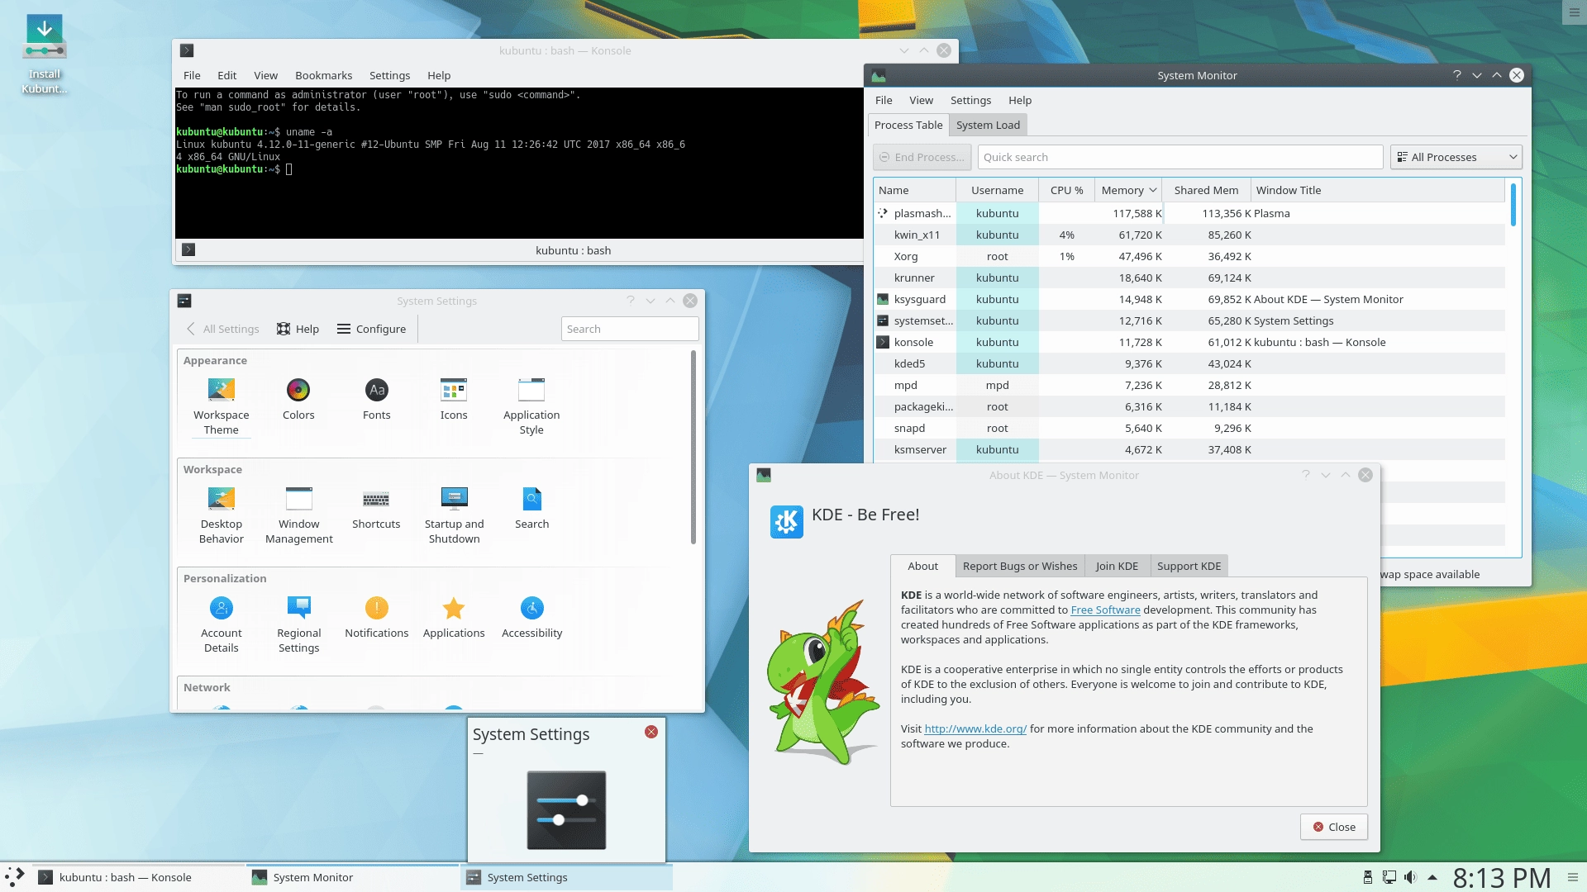
Task: Select the kwin_x11 process row
Action: click(x=1189, y=235)
